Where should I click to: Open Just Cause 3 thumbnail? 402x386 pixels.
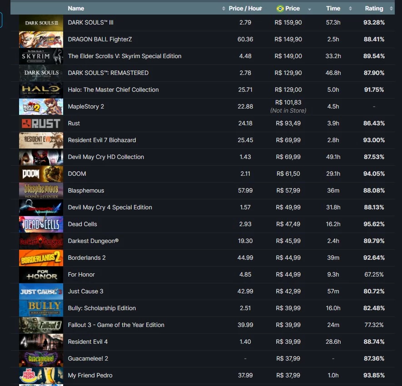point(41,292)
